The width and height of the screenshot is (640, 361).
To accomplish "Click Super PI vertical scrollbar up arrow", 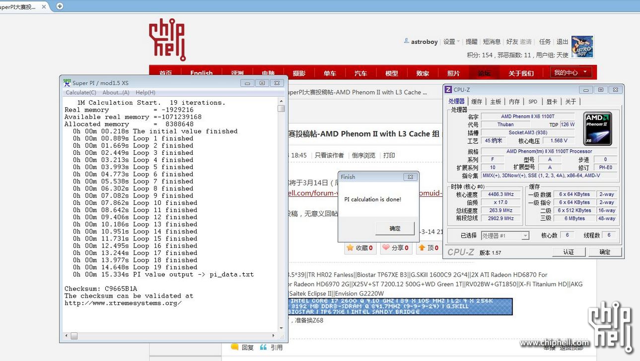I will point(281,101).
